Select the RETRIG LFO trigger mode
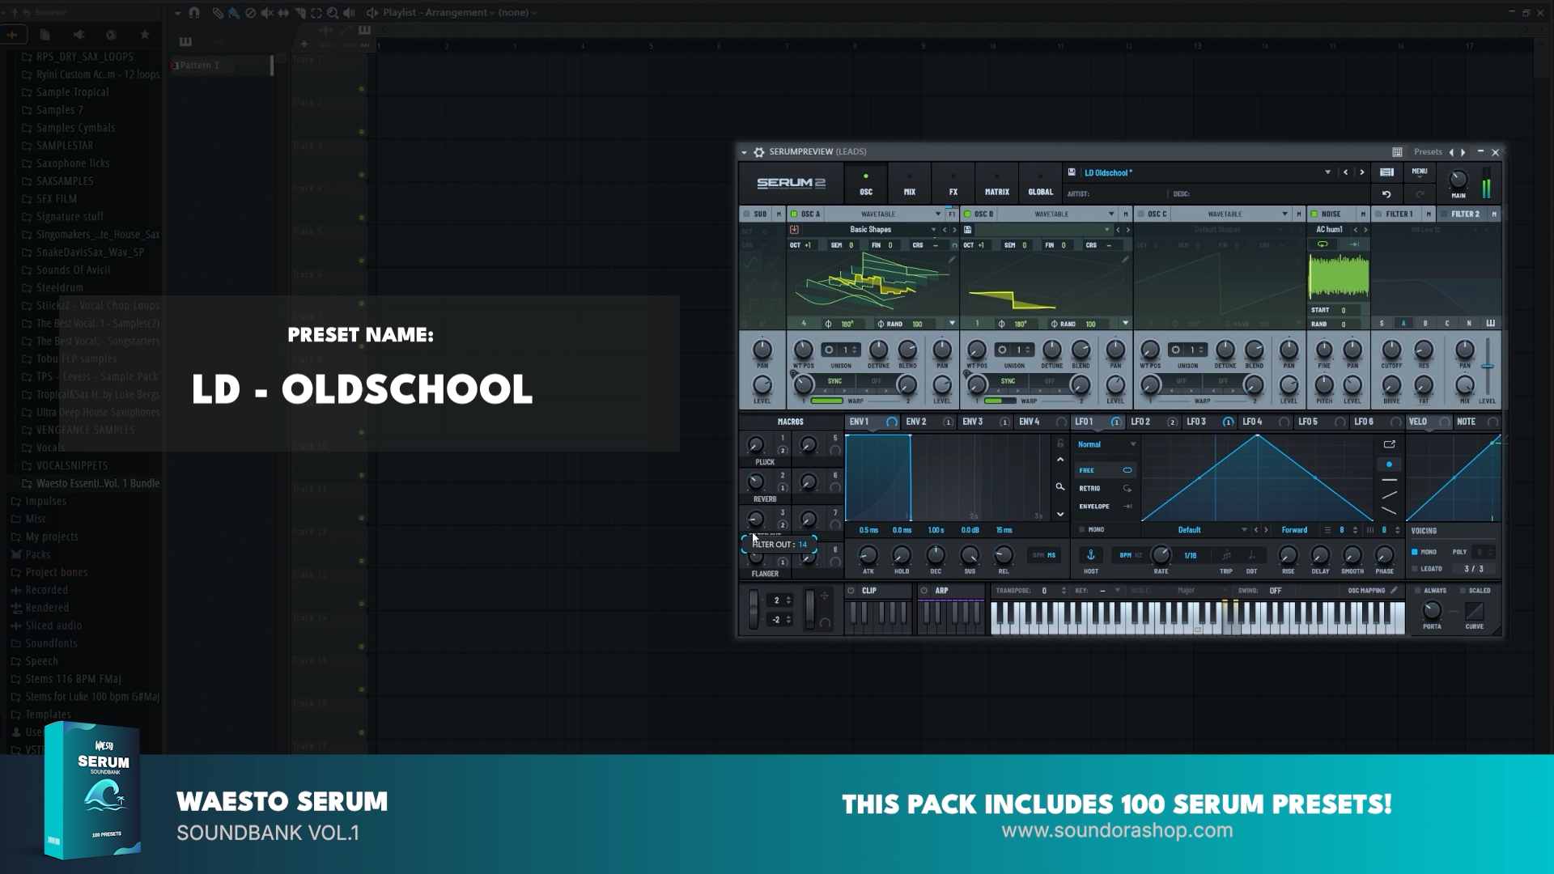The height and width of the screenshot is (874, 1554). [x=1105, y=488]
